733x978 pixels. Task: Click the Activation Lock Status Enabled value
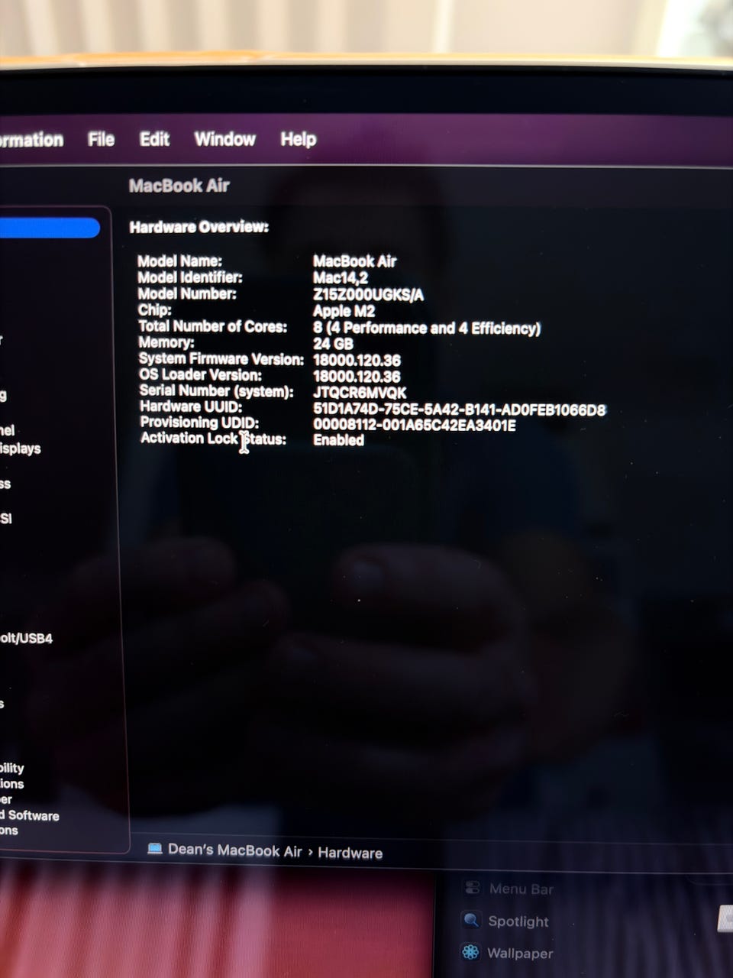click(339, 440)
